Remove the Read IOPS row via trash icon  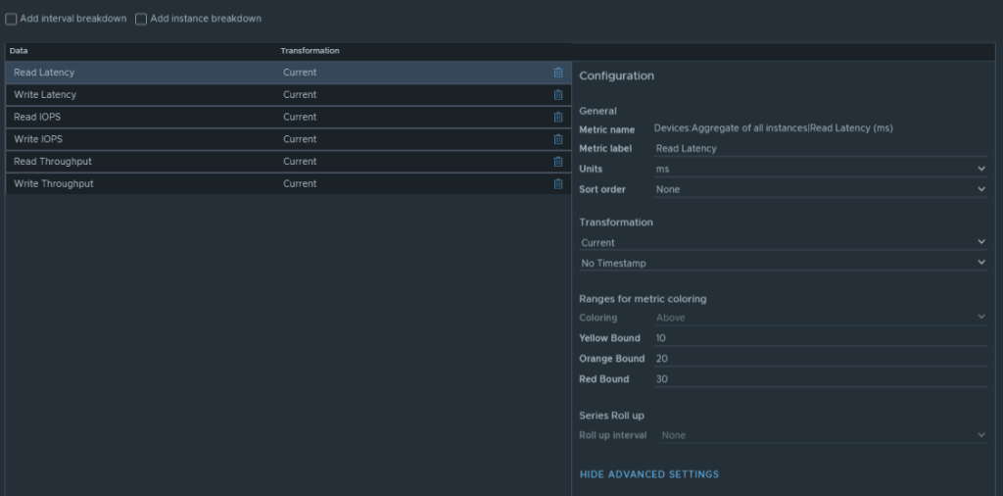coord(558,118)
